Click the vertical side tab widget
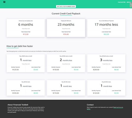The width and height of the screenshot is (132, 118). coord(131,5)
